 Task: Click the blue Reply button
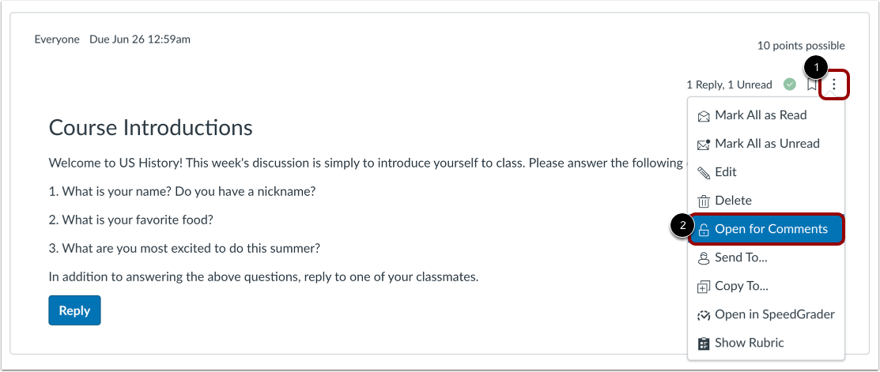click(74, 310)
